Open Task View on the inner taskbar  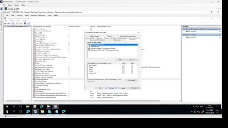click(x=20, y=107)
